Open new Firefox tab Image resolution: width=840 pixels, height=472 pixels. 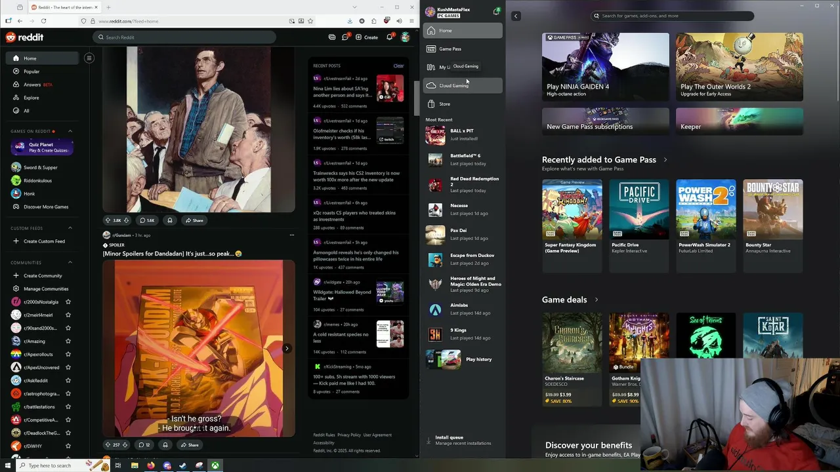[x=108, y=7]
